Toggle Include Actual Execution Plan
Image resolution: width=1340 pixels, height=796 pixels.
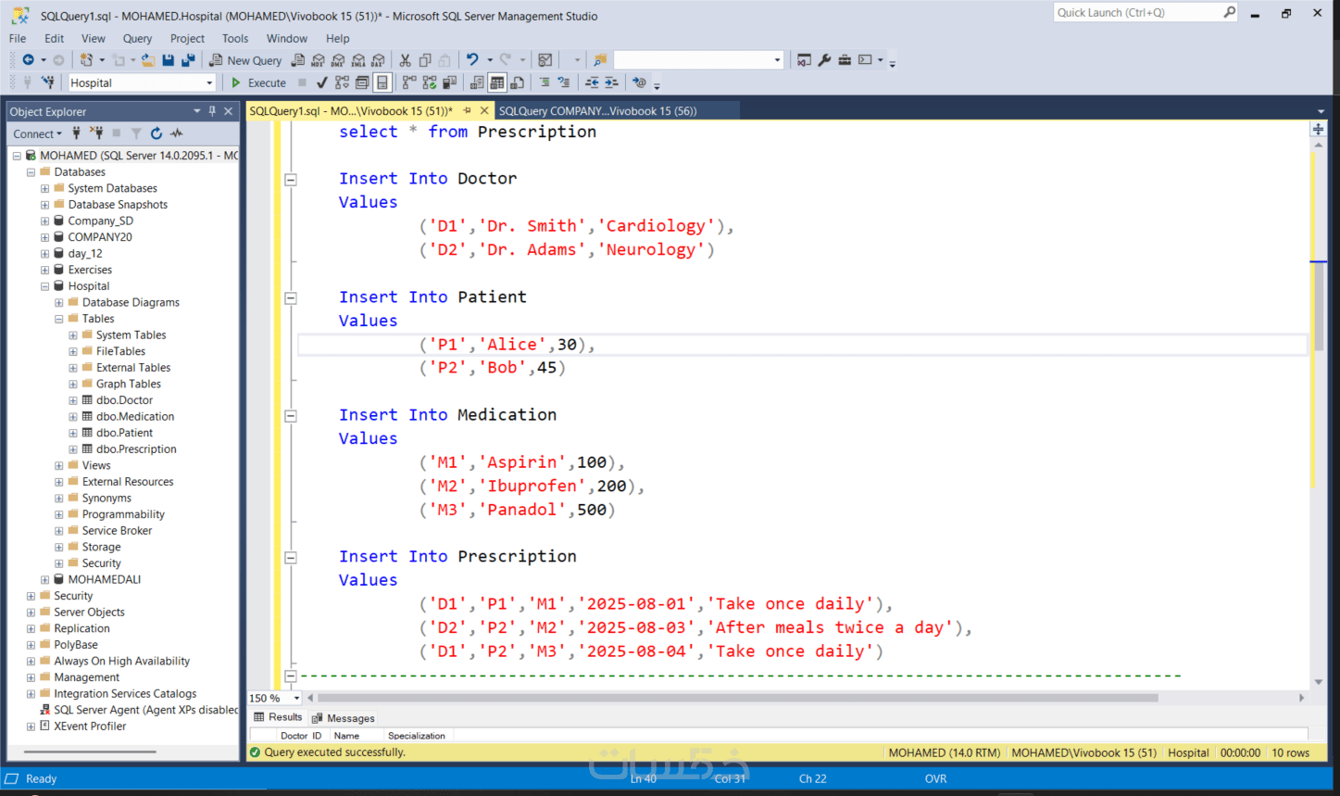point(408,82)
